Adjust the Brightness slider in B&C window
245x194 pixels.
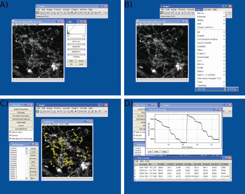(x=76, y=49)
